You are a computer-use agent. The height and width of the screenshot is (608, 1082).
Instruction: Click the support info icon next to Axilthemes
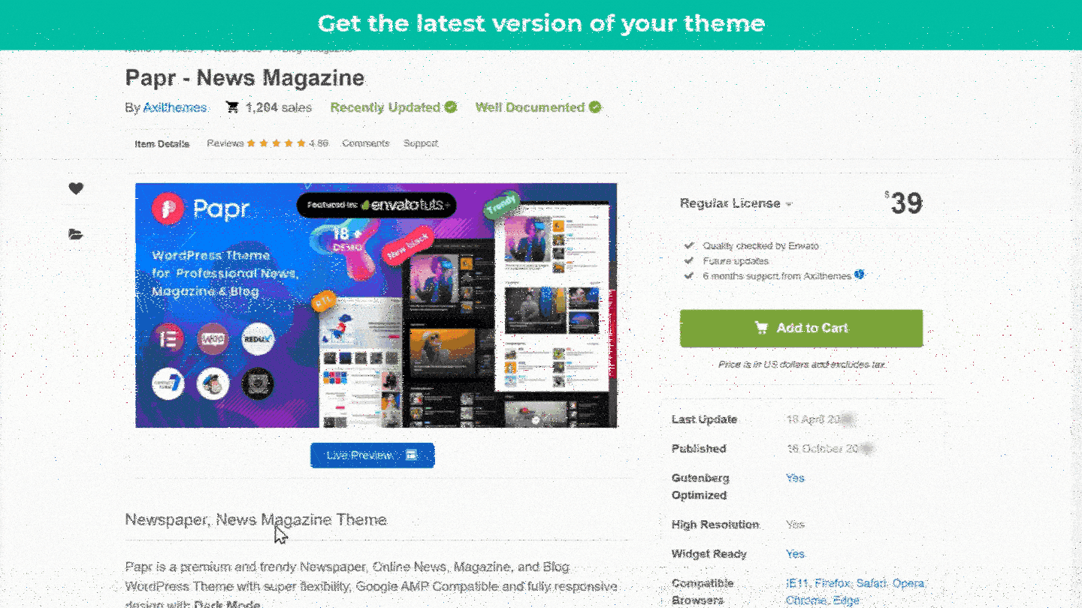(x=860, y=275)
